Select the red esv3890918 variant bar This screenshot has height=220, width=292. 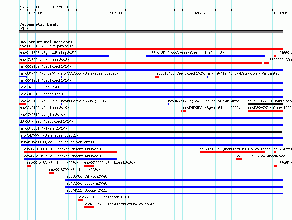click(151, 49)
